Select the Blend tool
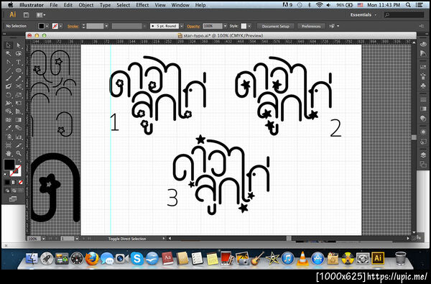Viewport: 431px width, 284px height. (x=19, y=128)
